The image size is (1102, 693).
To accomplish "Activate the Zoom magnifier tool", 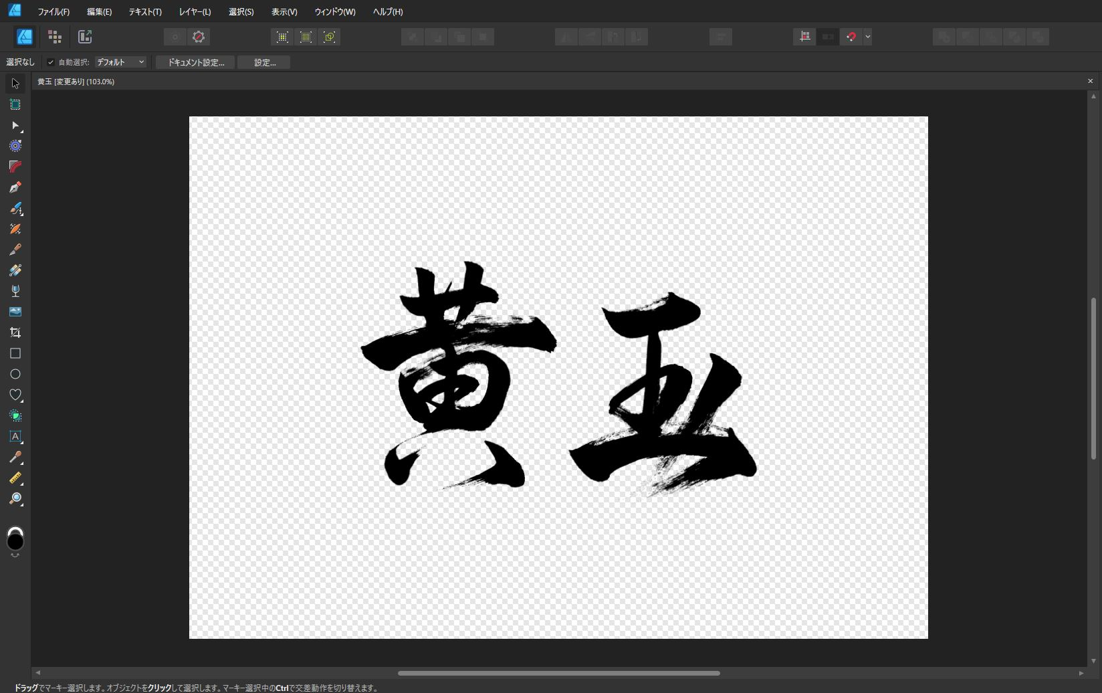I will coord(15,499).
